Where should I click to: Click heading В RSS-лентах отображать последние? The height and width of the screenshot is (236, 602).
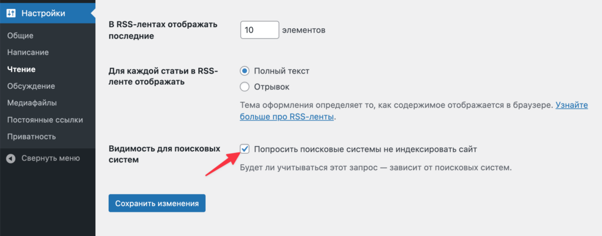tap(163, 31)
